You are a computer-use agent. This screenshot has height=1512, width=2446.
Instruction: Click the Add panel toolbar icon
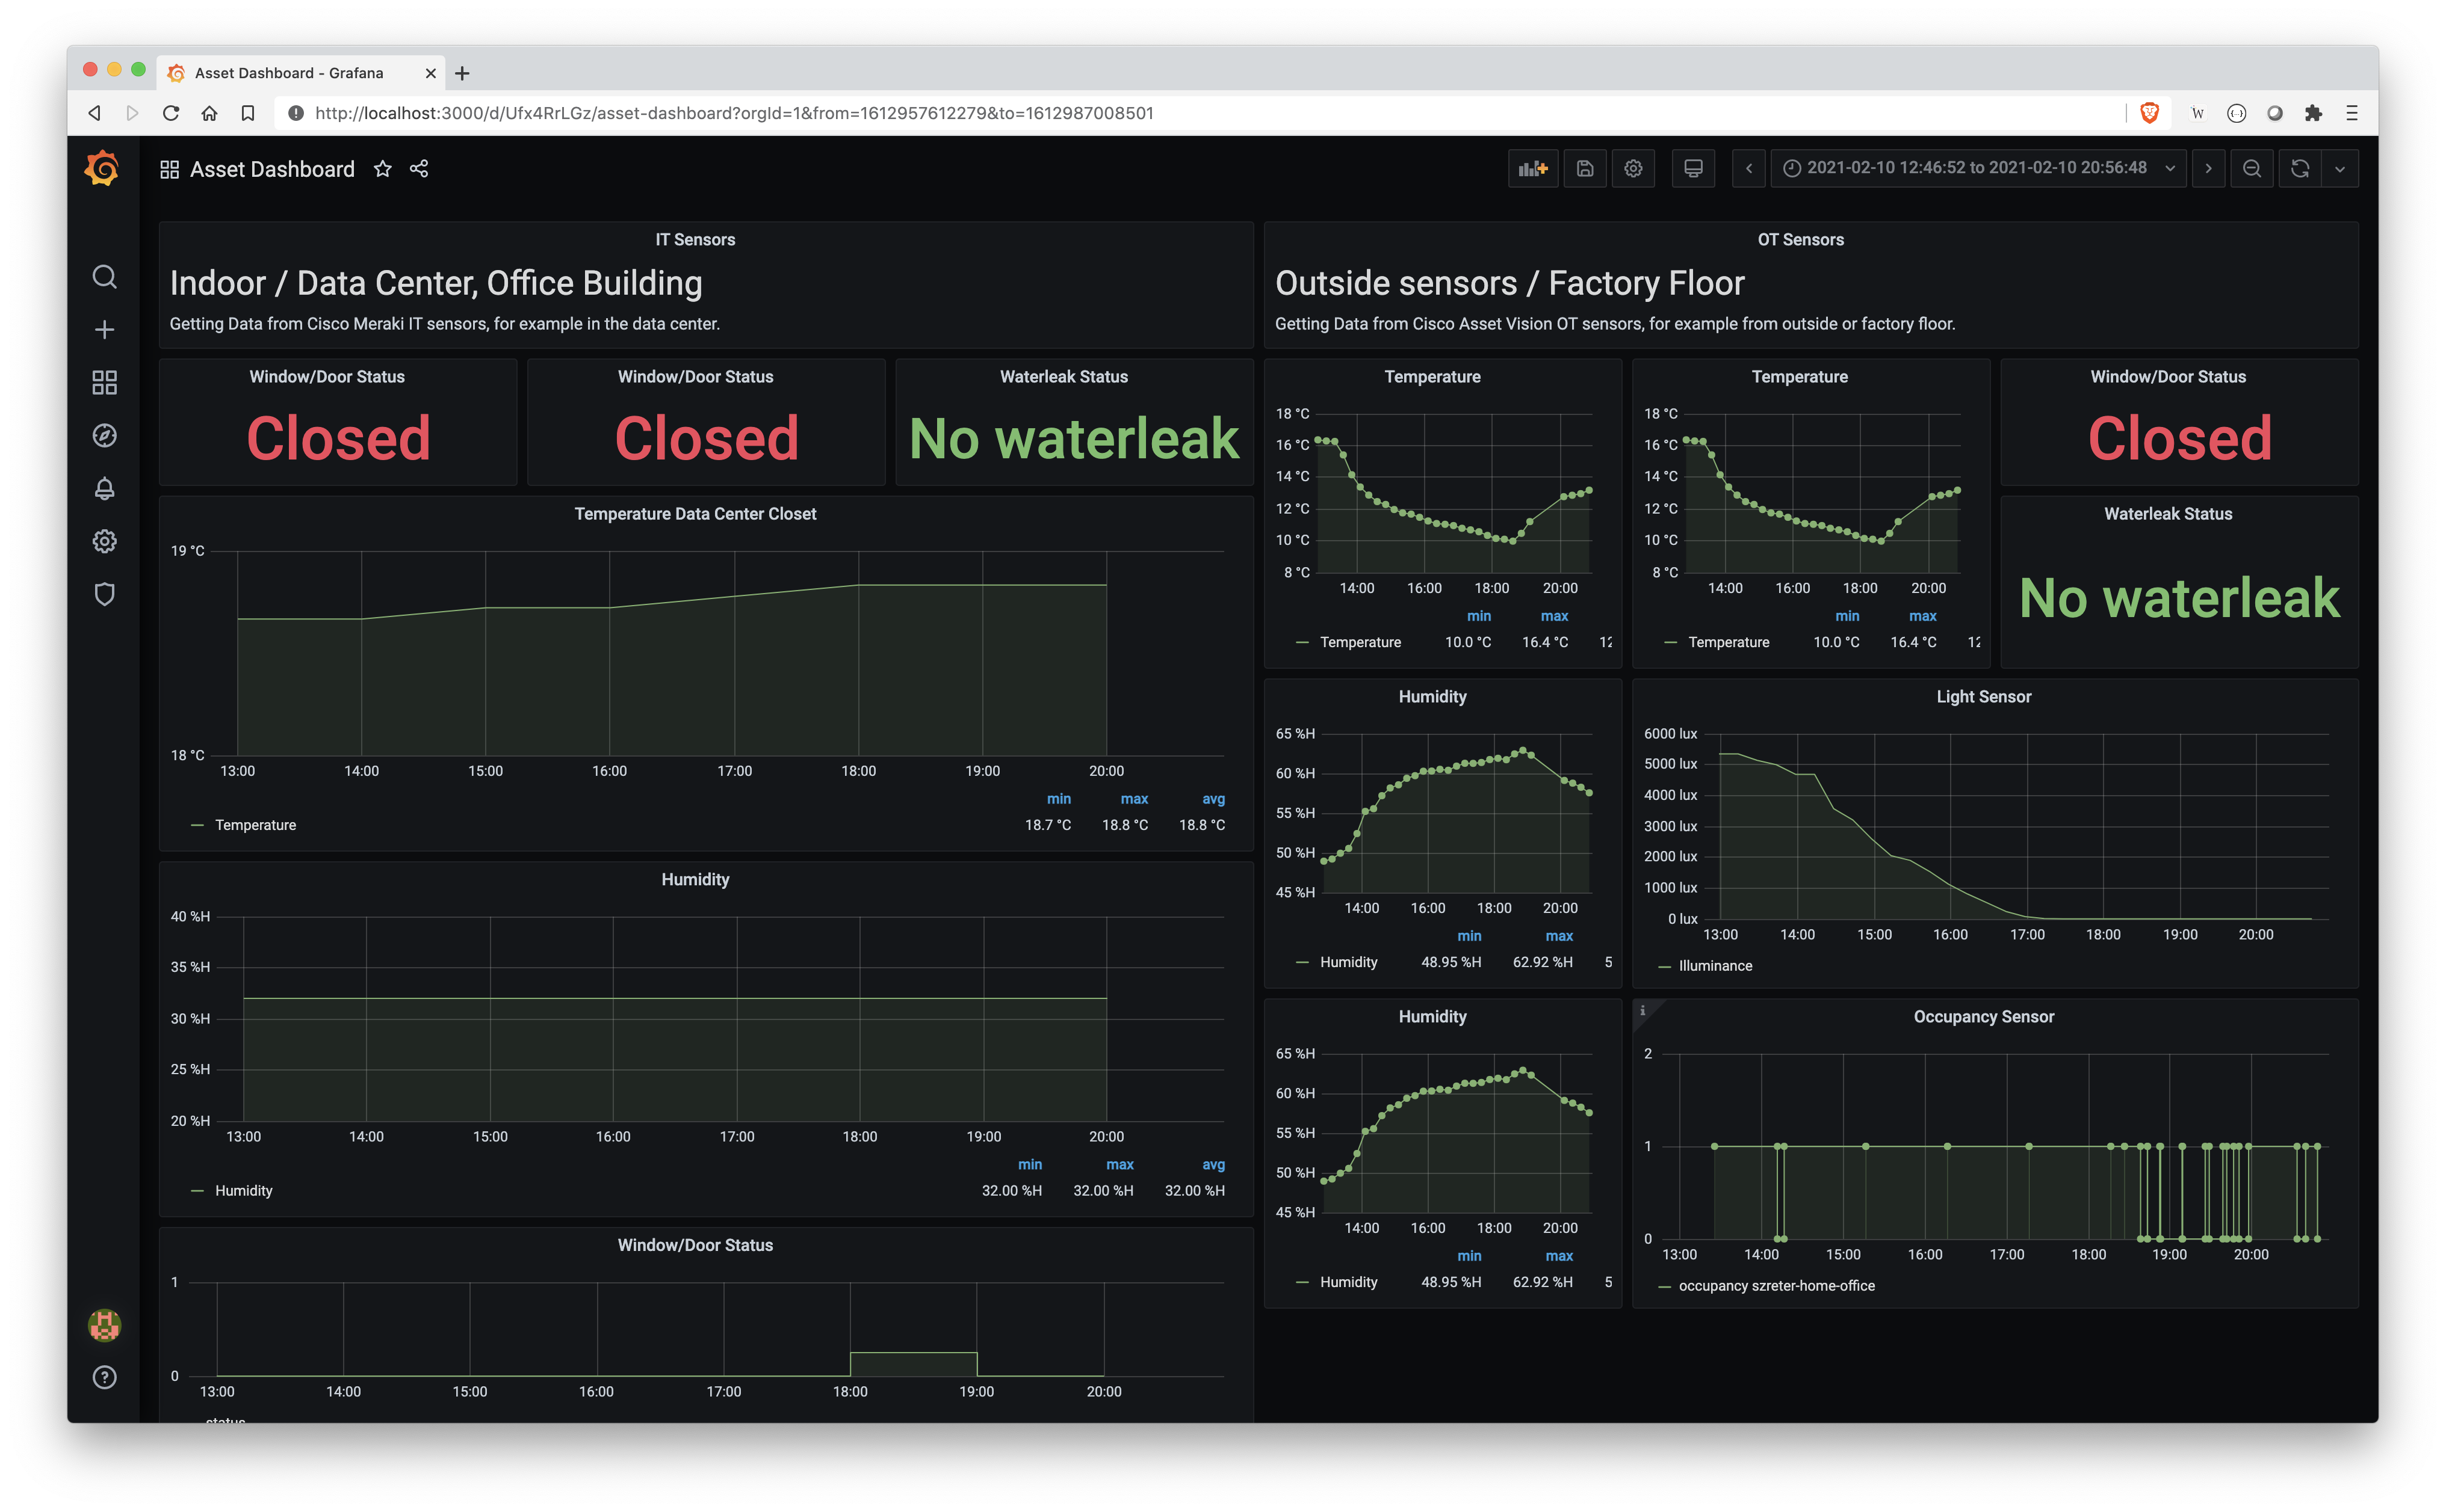coord(1532,169)
